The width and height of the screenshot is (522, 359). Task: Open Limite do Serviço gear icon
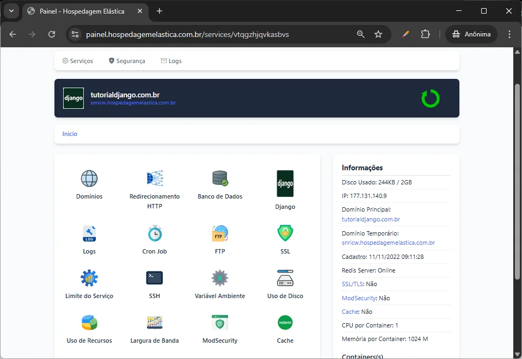(x=89, y=278)
